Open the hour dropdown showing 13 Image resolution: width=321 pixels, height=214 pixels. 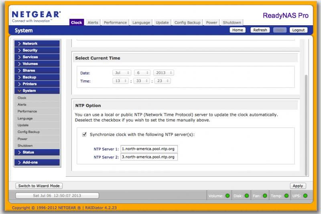click(122, 81)
